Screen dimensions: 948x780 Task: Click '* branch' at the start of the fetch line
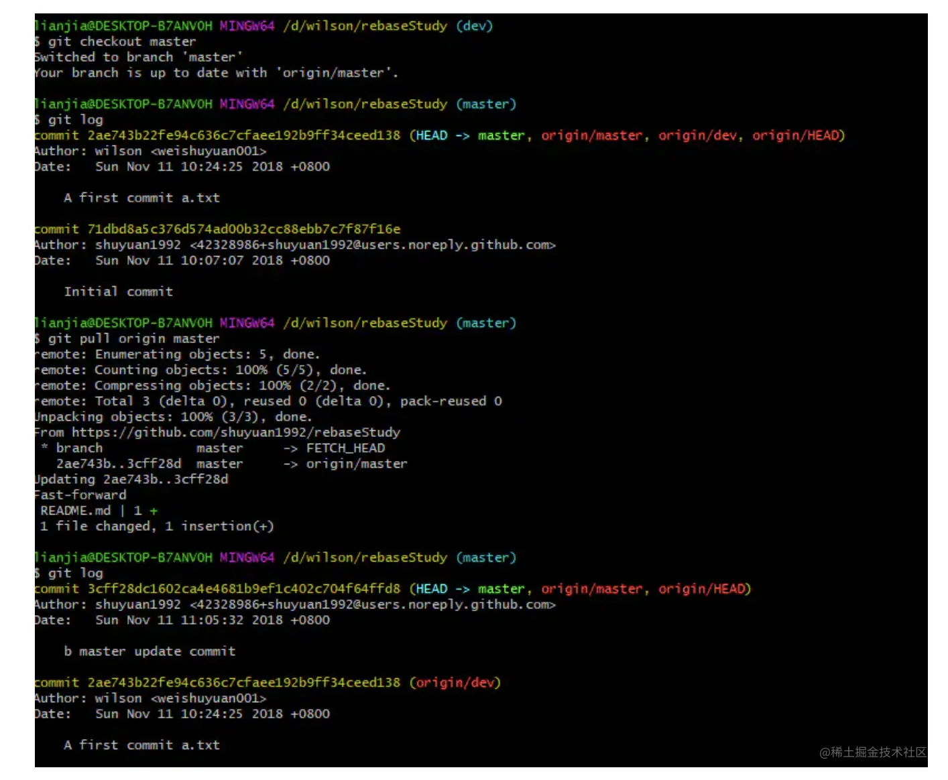[x=72, y=448]
